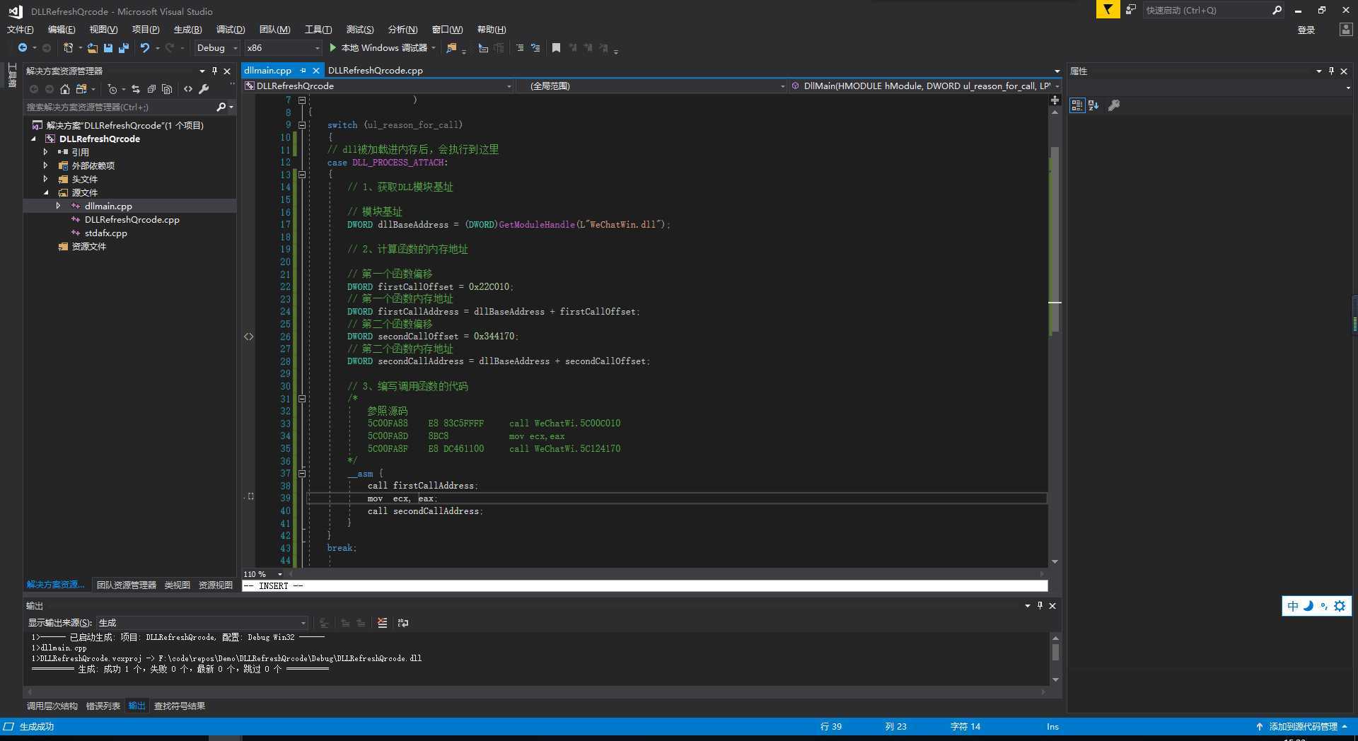1358x741 pixels.
Task: Toggle Show All Files in Solution Explorer
Action: click(167, 89)
